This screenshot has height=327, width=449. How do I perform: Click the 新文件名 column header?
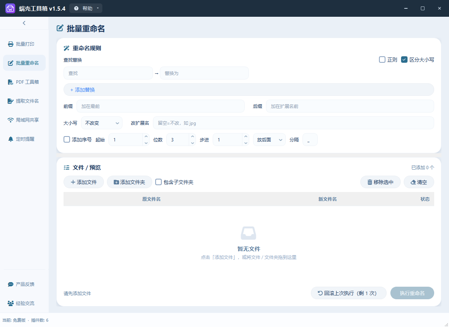[x=327, y=199]
